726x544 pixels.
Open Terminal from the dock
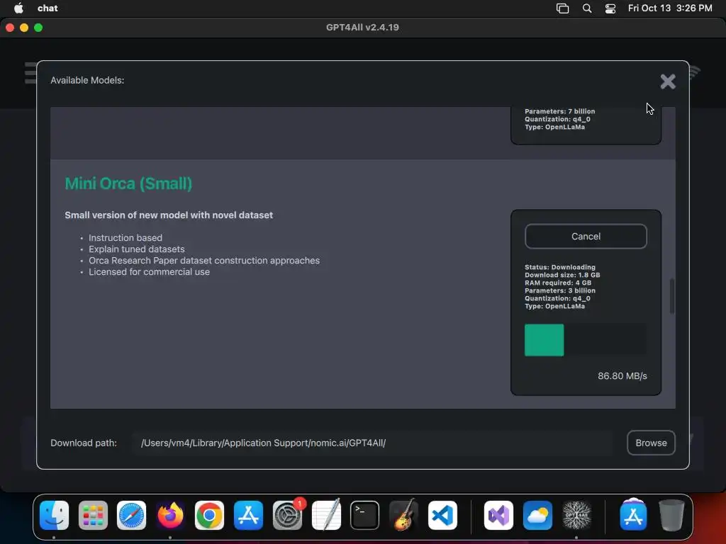click(365, 515)
